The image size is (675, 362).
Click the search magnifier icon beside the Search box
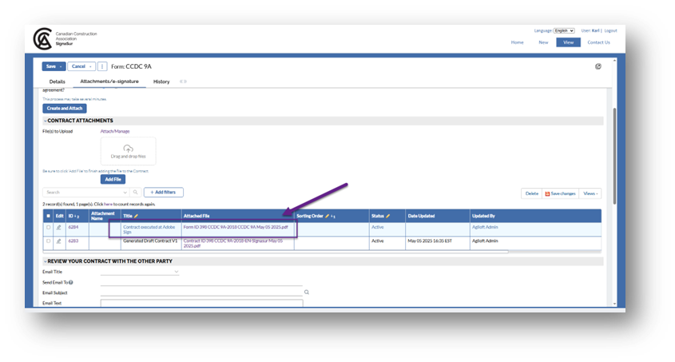(135, 193)
